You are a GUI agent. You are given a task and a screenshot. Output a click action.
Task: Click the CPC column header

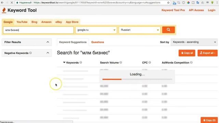(145, 63)
